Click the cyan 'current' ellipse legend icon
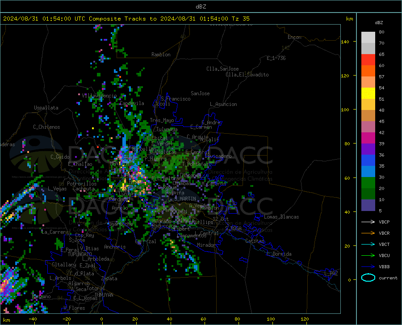The image size is (402, 325). pos(368,278)
